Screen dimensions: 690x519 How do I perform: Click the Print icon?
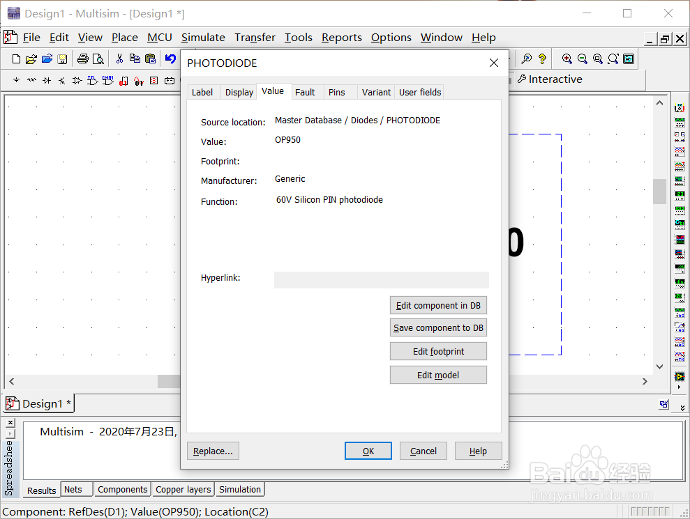point(83,59)
